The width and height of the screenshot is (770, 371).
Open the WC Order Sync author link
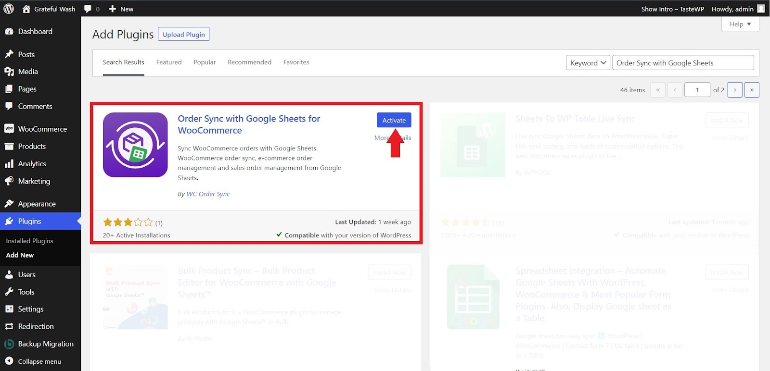pyautogui.click(x=208, y=194)
